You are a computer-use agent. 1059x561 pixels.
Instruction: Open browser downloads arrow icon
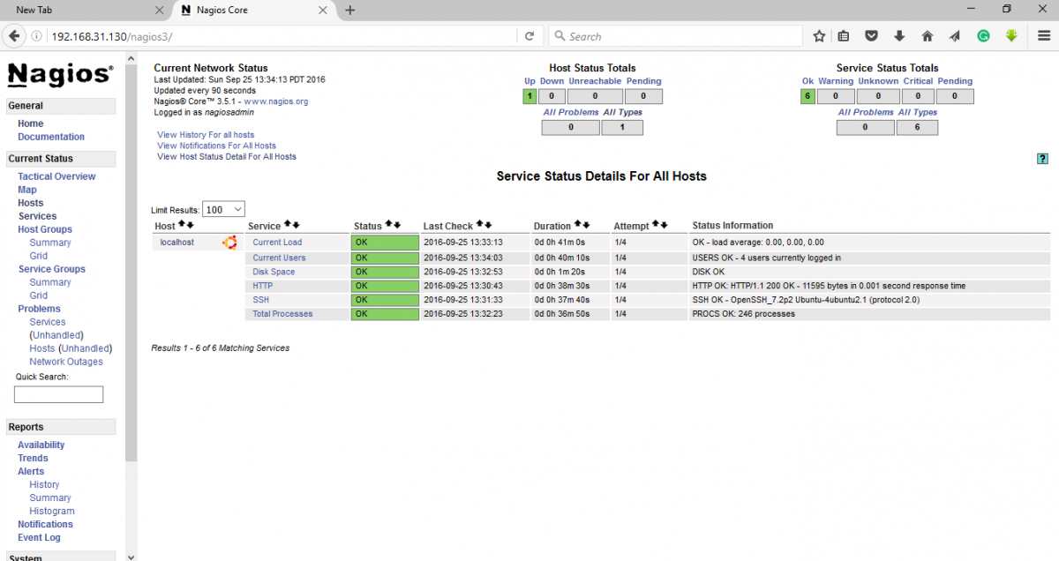[899, 36]
